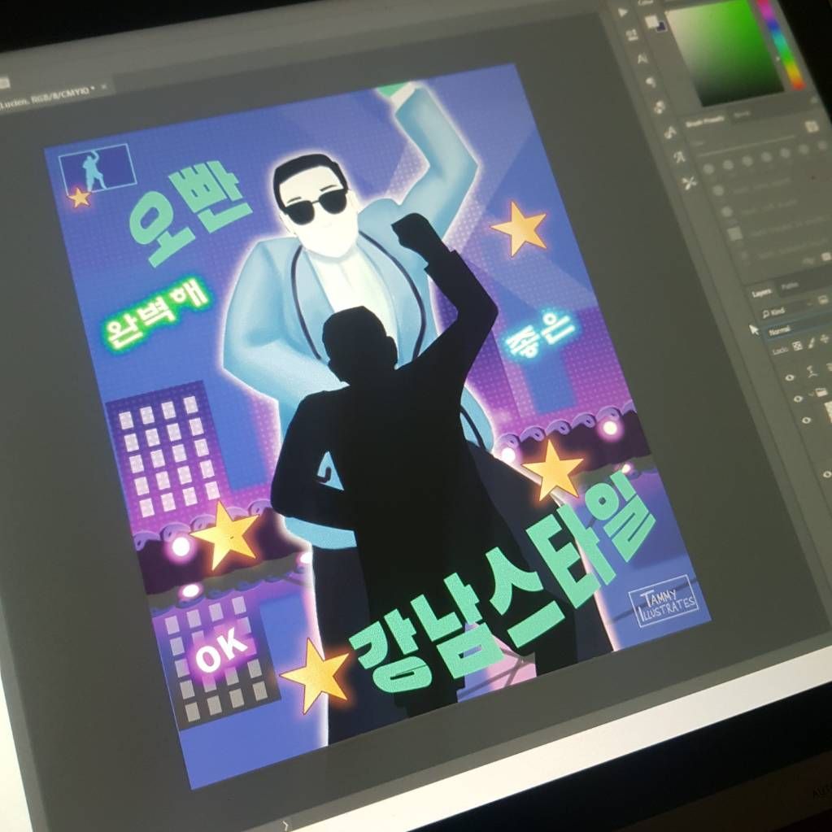The image size is (832, 832).
Task: Click the pixel layer filter icon
Action: [x=824, y=300]
